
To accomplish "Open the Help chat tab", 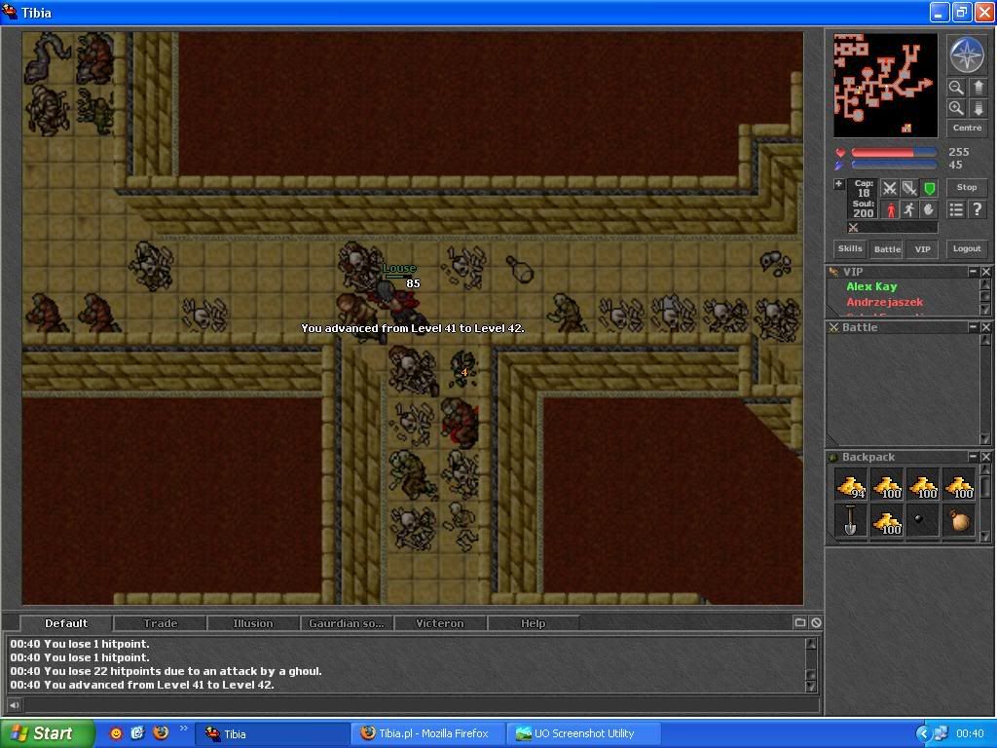I will tap(534, 623).
